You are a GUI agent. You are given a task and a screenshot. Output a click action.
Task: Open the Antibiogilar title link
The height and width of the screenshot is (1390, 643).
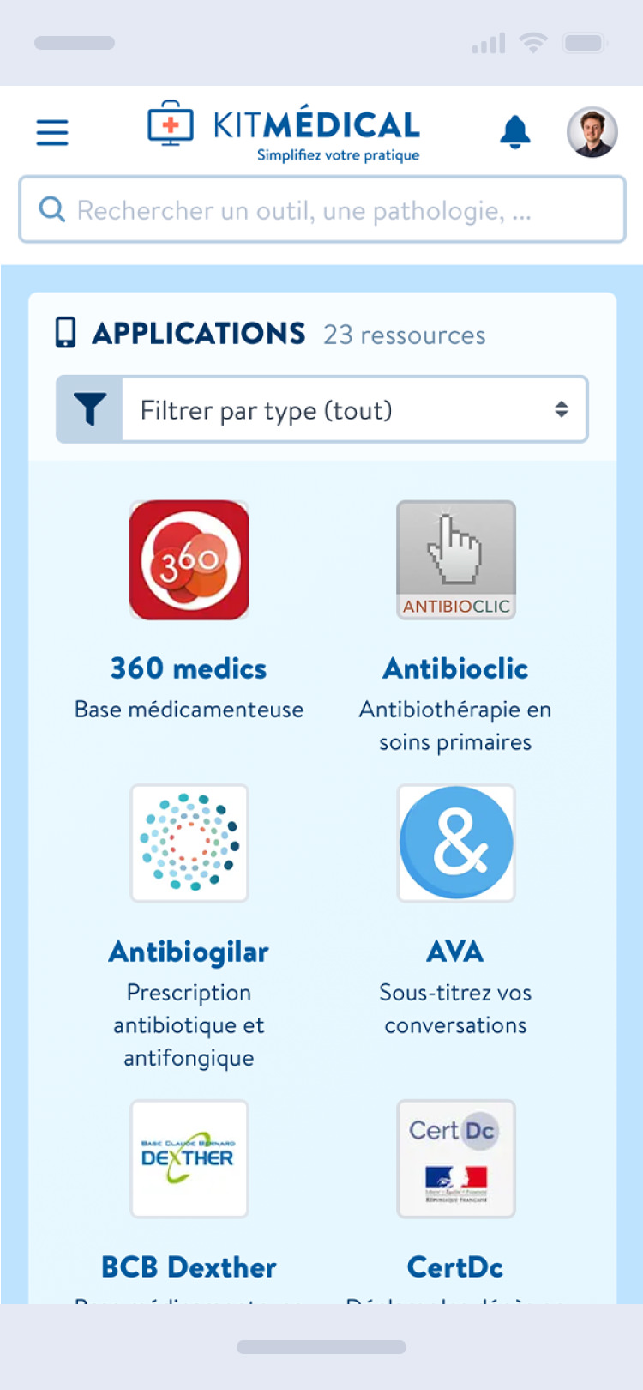(x=189, y=952)
